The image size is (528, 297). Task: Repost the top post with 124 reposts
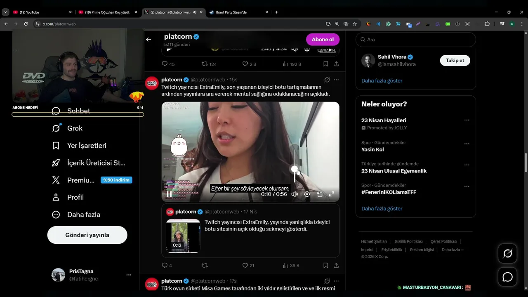coord(209,64)
